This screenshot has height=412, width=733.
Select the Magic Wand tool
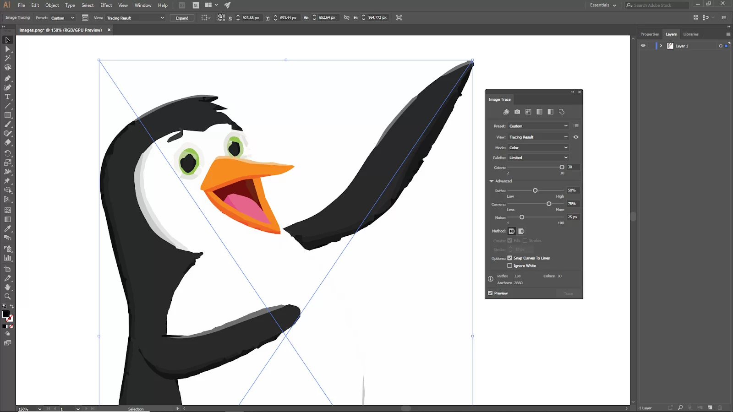click(7, 58)
